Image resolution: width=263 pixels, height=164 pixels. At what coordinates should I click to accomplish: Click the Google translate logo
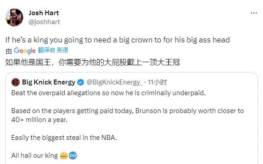[25, 50]
